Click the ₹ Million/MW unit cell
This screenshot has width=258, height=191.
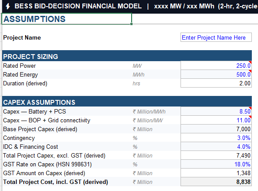point(148,121)
